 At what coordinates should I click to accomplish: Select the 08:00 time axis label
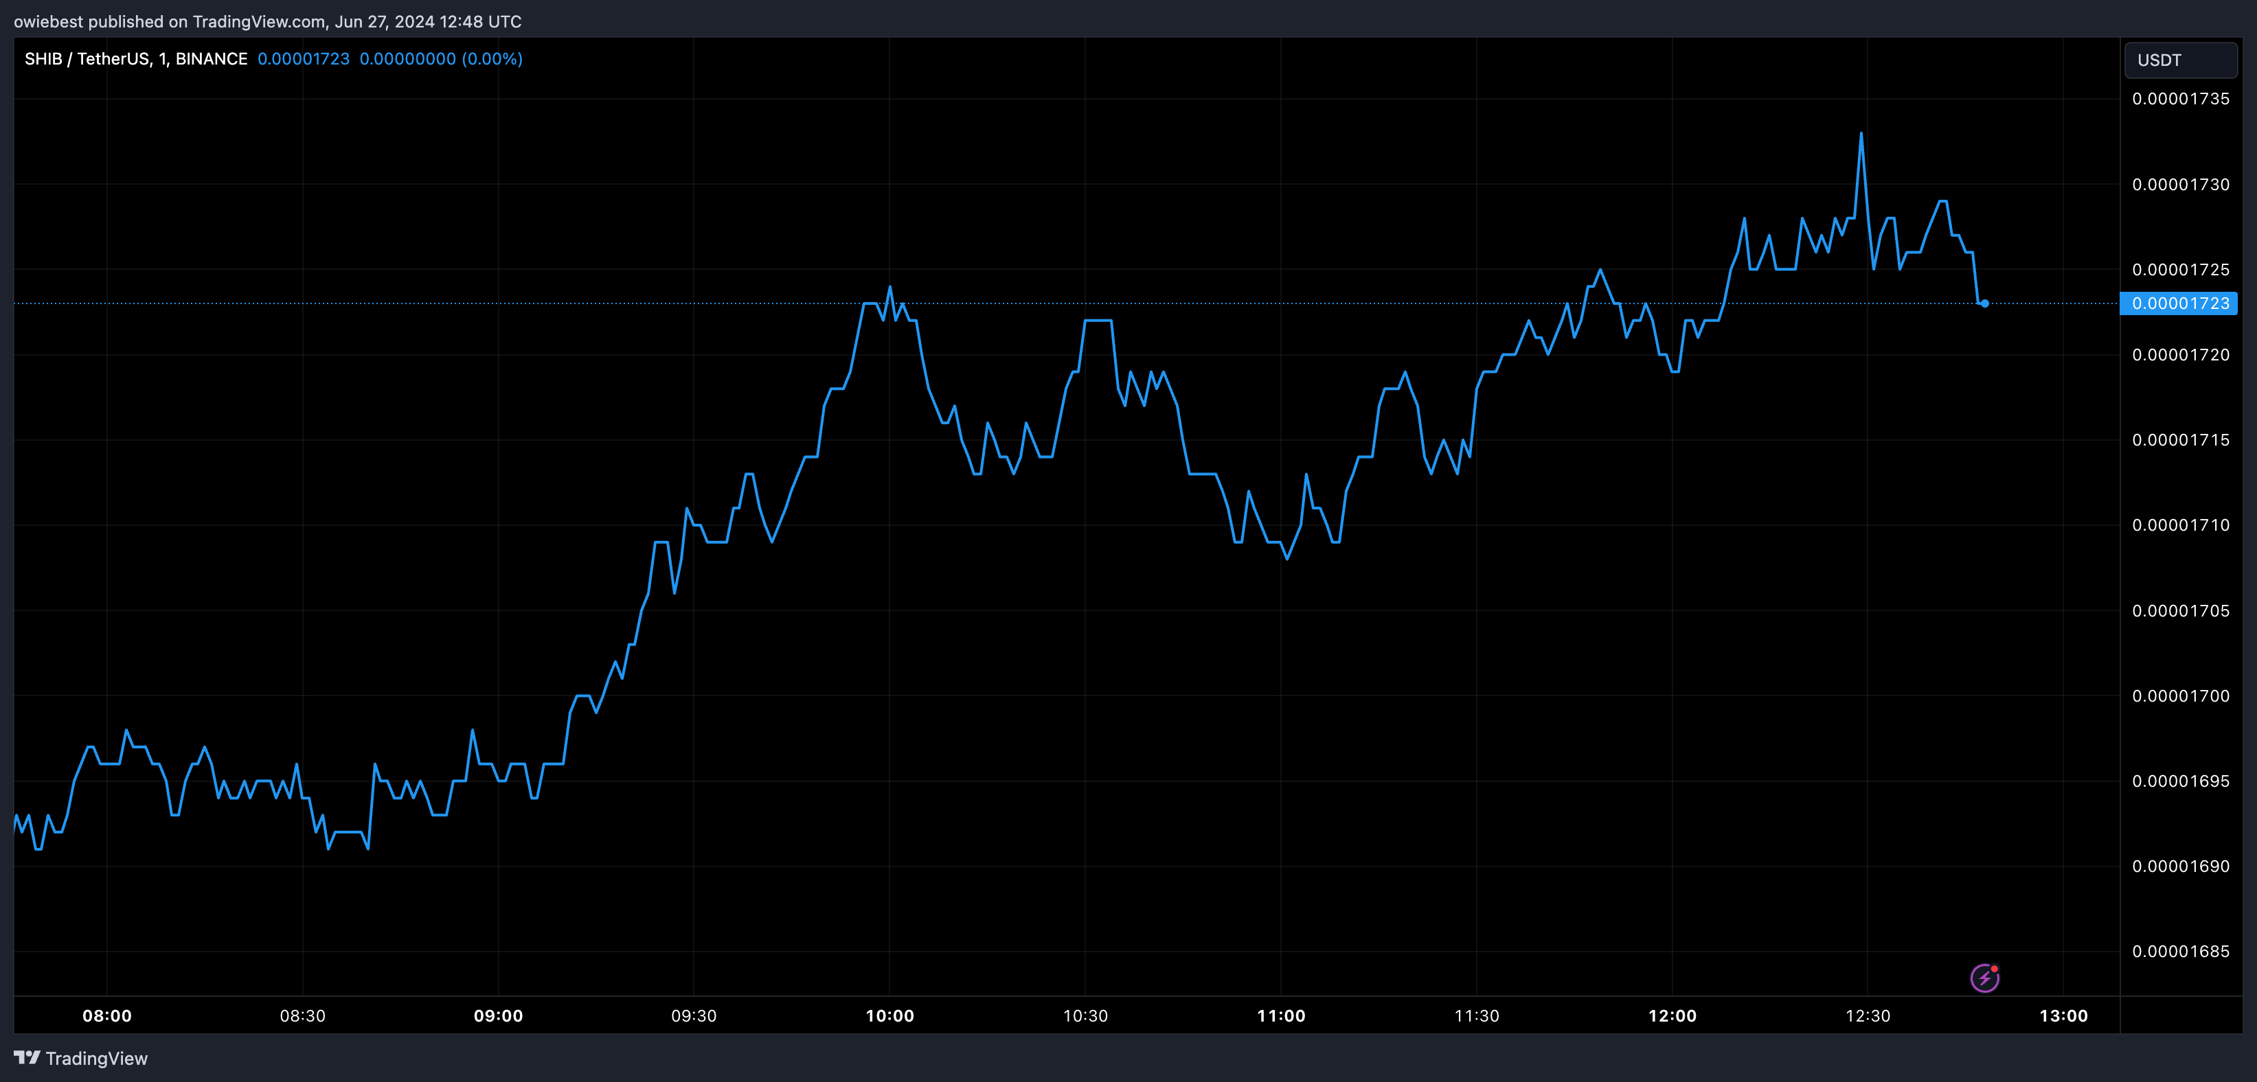pos(107,1015)
